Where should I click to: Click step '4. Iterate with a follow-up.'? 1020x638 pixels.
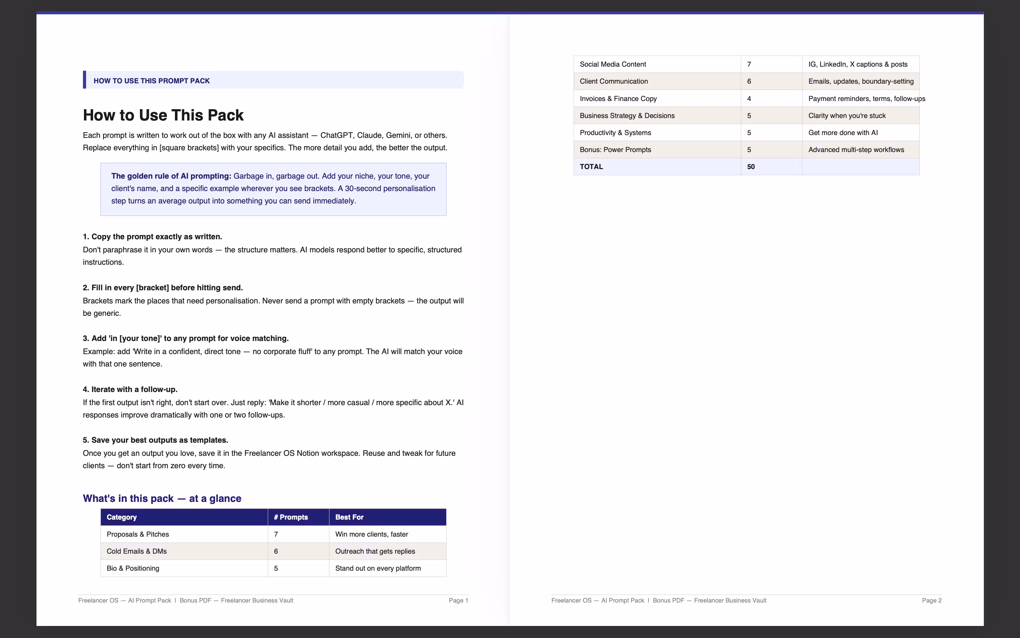[130, 390]
